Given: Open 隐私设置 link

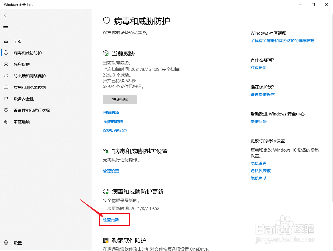Looking at the screenshot, I should pos(258,163).
